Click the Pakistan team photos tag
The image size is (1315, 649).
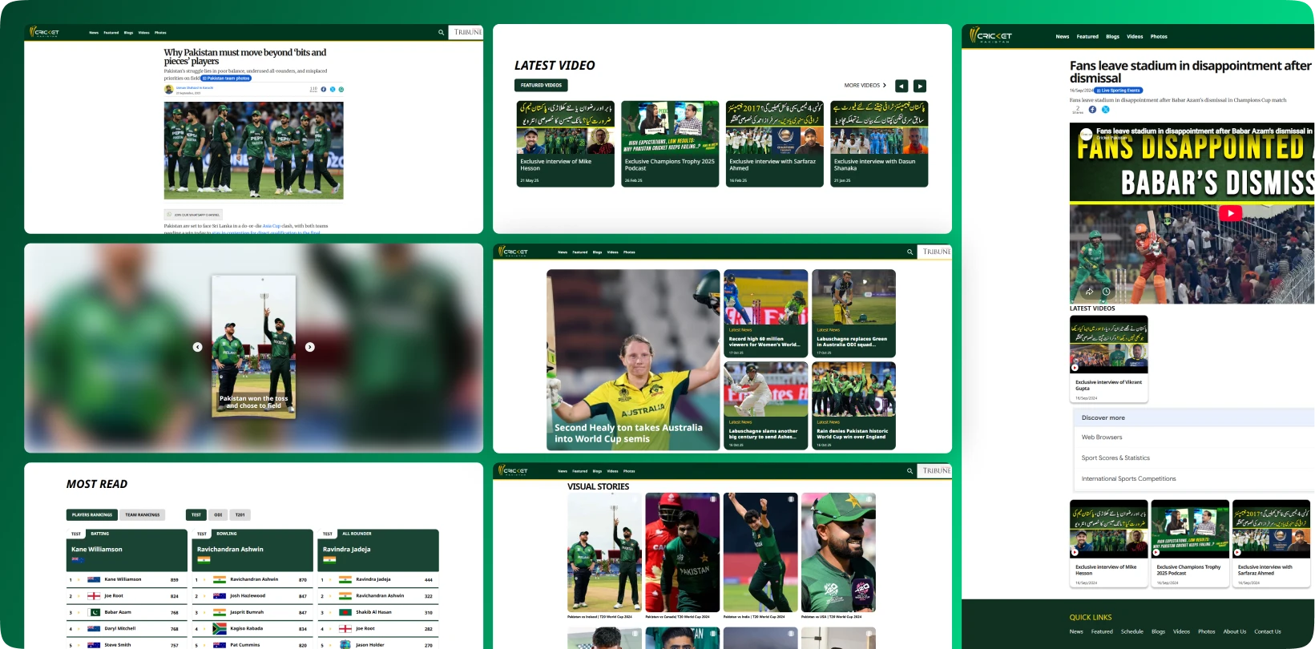point(226,79)
